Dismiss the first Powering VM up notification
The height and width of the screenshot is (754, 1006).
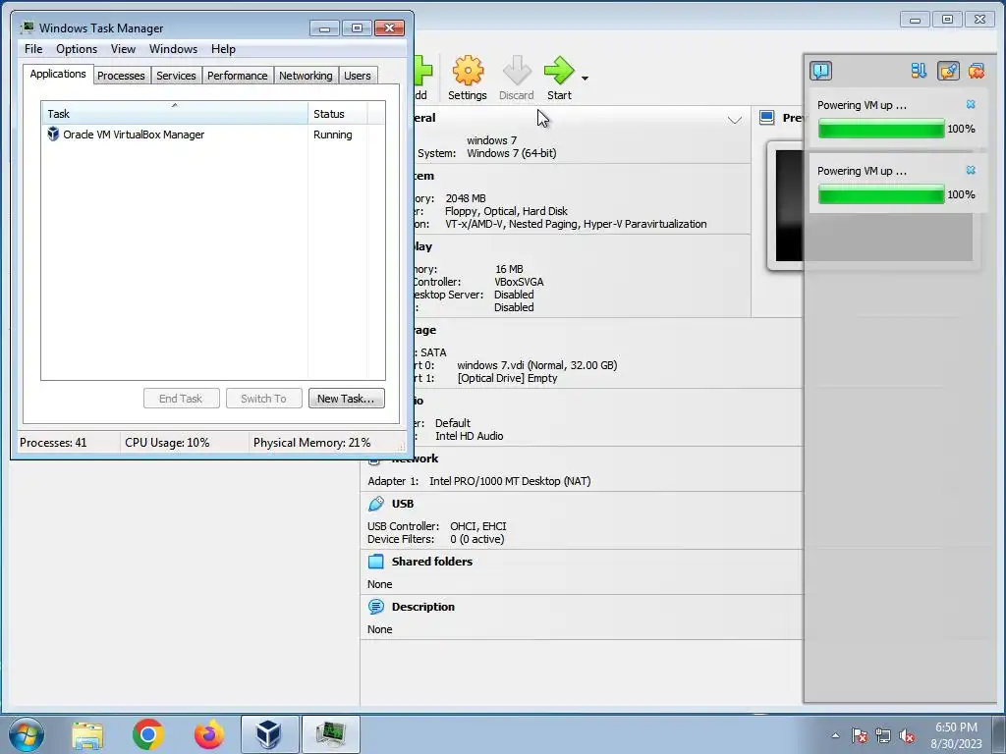point(971,104)
